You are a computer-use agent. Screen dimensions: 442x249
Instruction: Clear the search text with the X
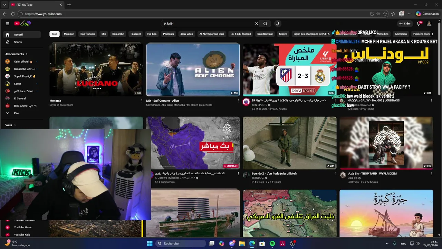[x=257, y=24]
